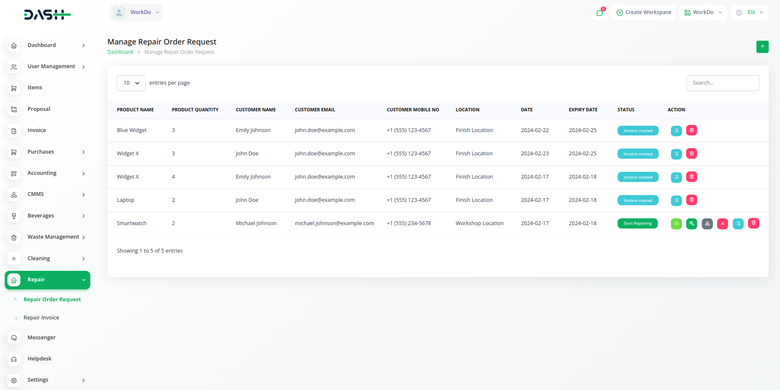Delete the Smartwatch repair order

(753, 223)
